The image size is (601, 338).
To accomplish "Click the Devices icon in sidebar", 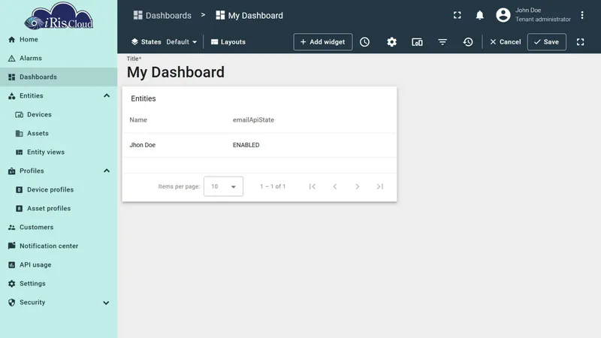I will [20, 115].
